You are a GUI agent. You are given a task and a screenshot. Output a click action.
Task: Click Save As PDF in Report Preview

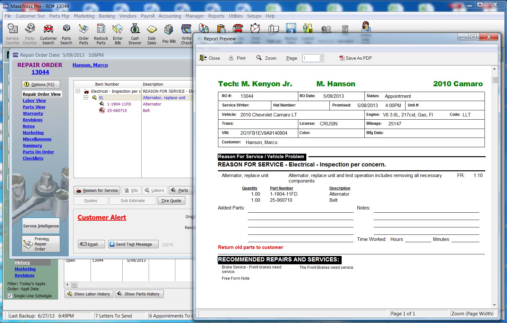[355, 58]
